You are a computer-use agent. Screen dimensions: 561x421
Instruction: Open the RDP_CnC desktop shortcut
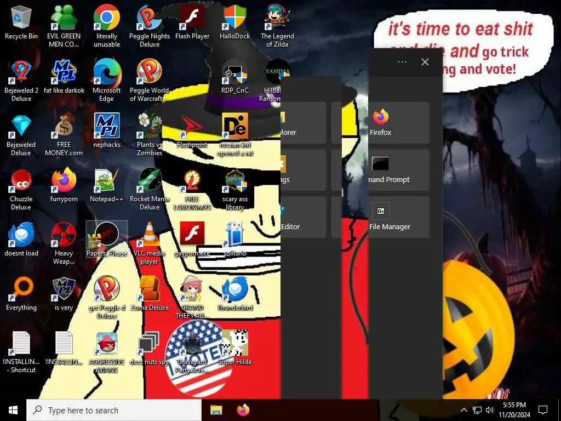tap(234, 77)
